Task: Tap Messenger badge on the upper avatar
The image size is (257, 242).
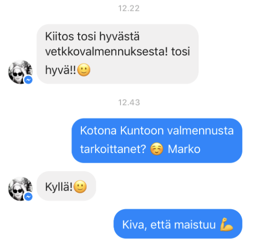Action: pyautogui.click(x=28, y=80)
